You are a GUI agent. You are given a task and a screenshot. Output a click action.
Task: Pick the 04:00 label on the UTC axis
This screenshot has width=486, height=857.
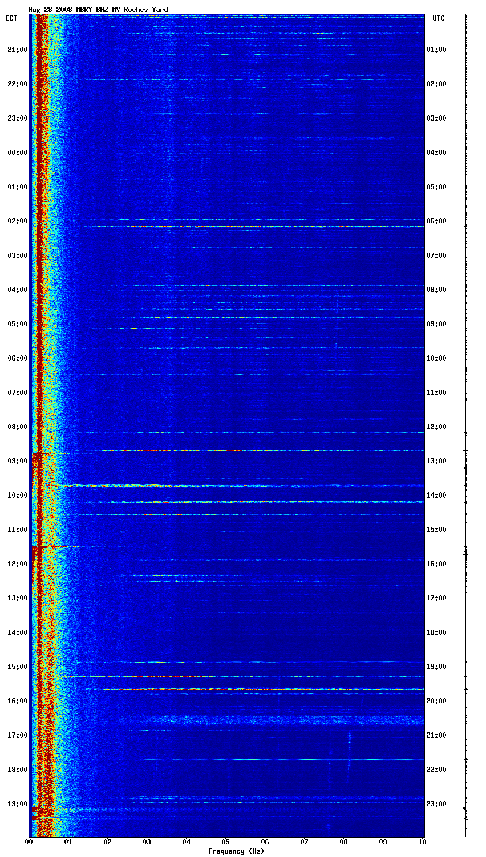click(x=436, y=153)
